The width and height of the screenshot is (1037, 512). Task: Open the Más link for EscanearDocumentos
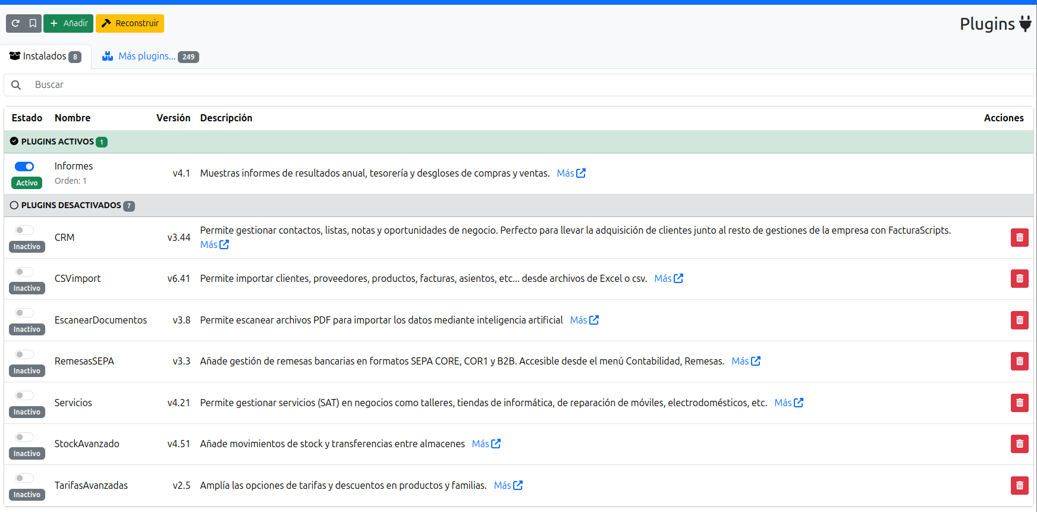(x=584, y=320)
